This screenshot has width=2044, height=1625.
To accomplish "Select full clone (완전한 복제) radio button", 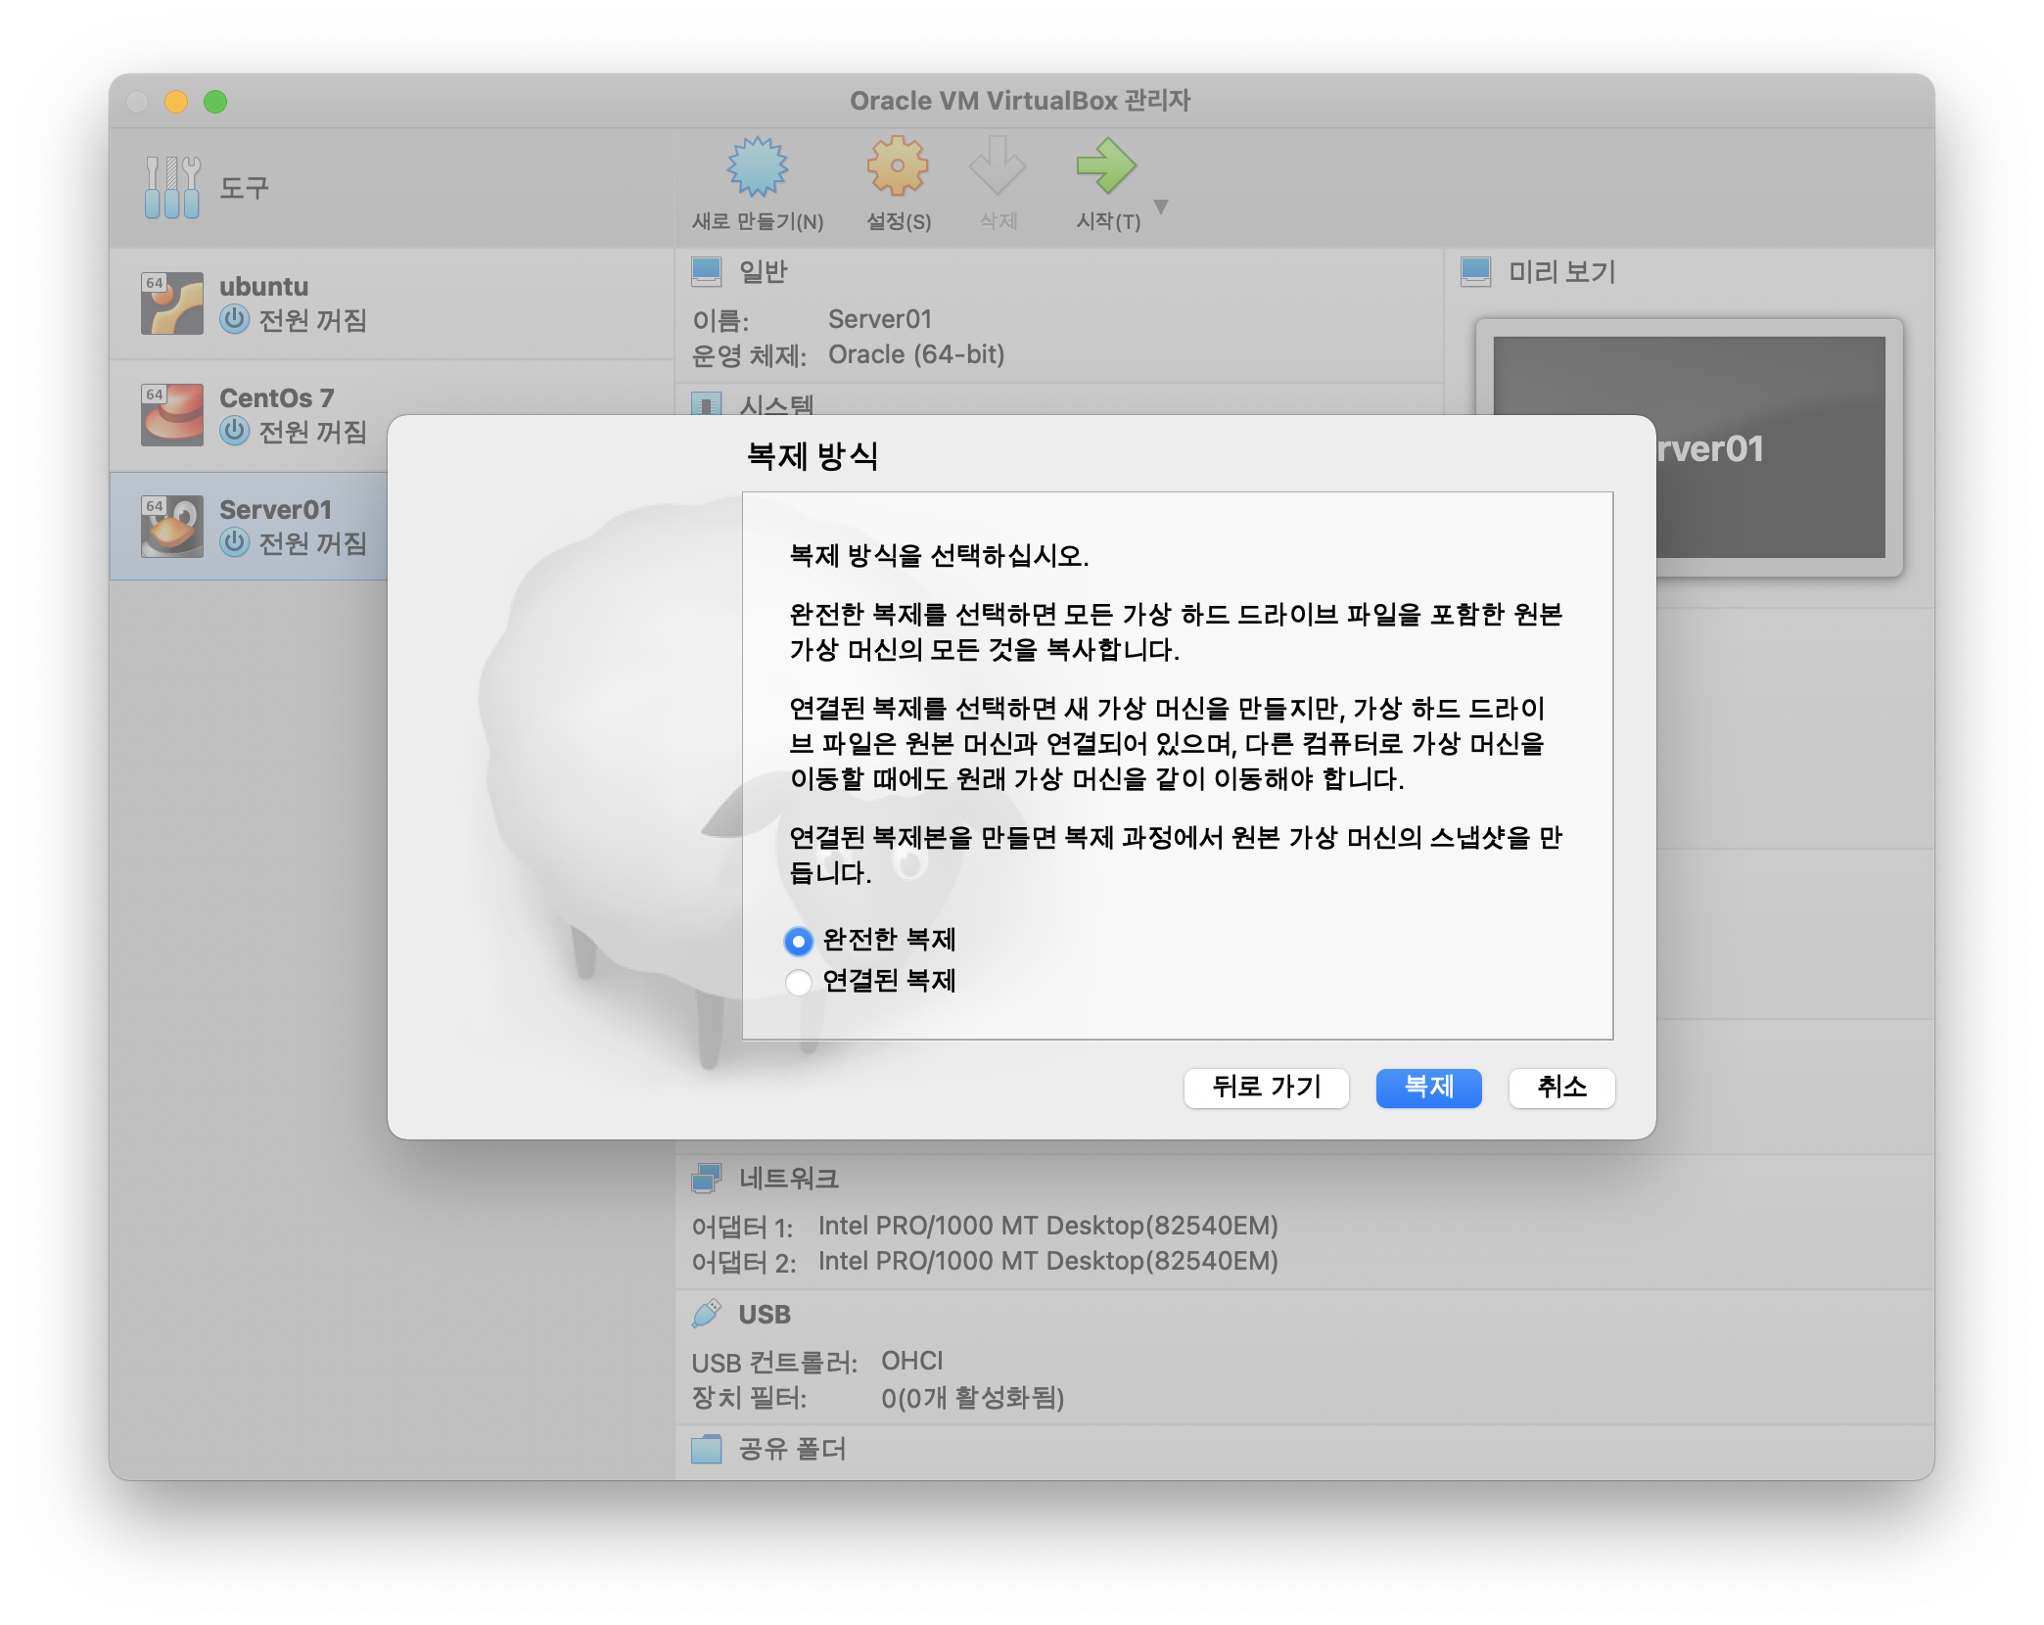I will pos(799,941).
